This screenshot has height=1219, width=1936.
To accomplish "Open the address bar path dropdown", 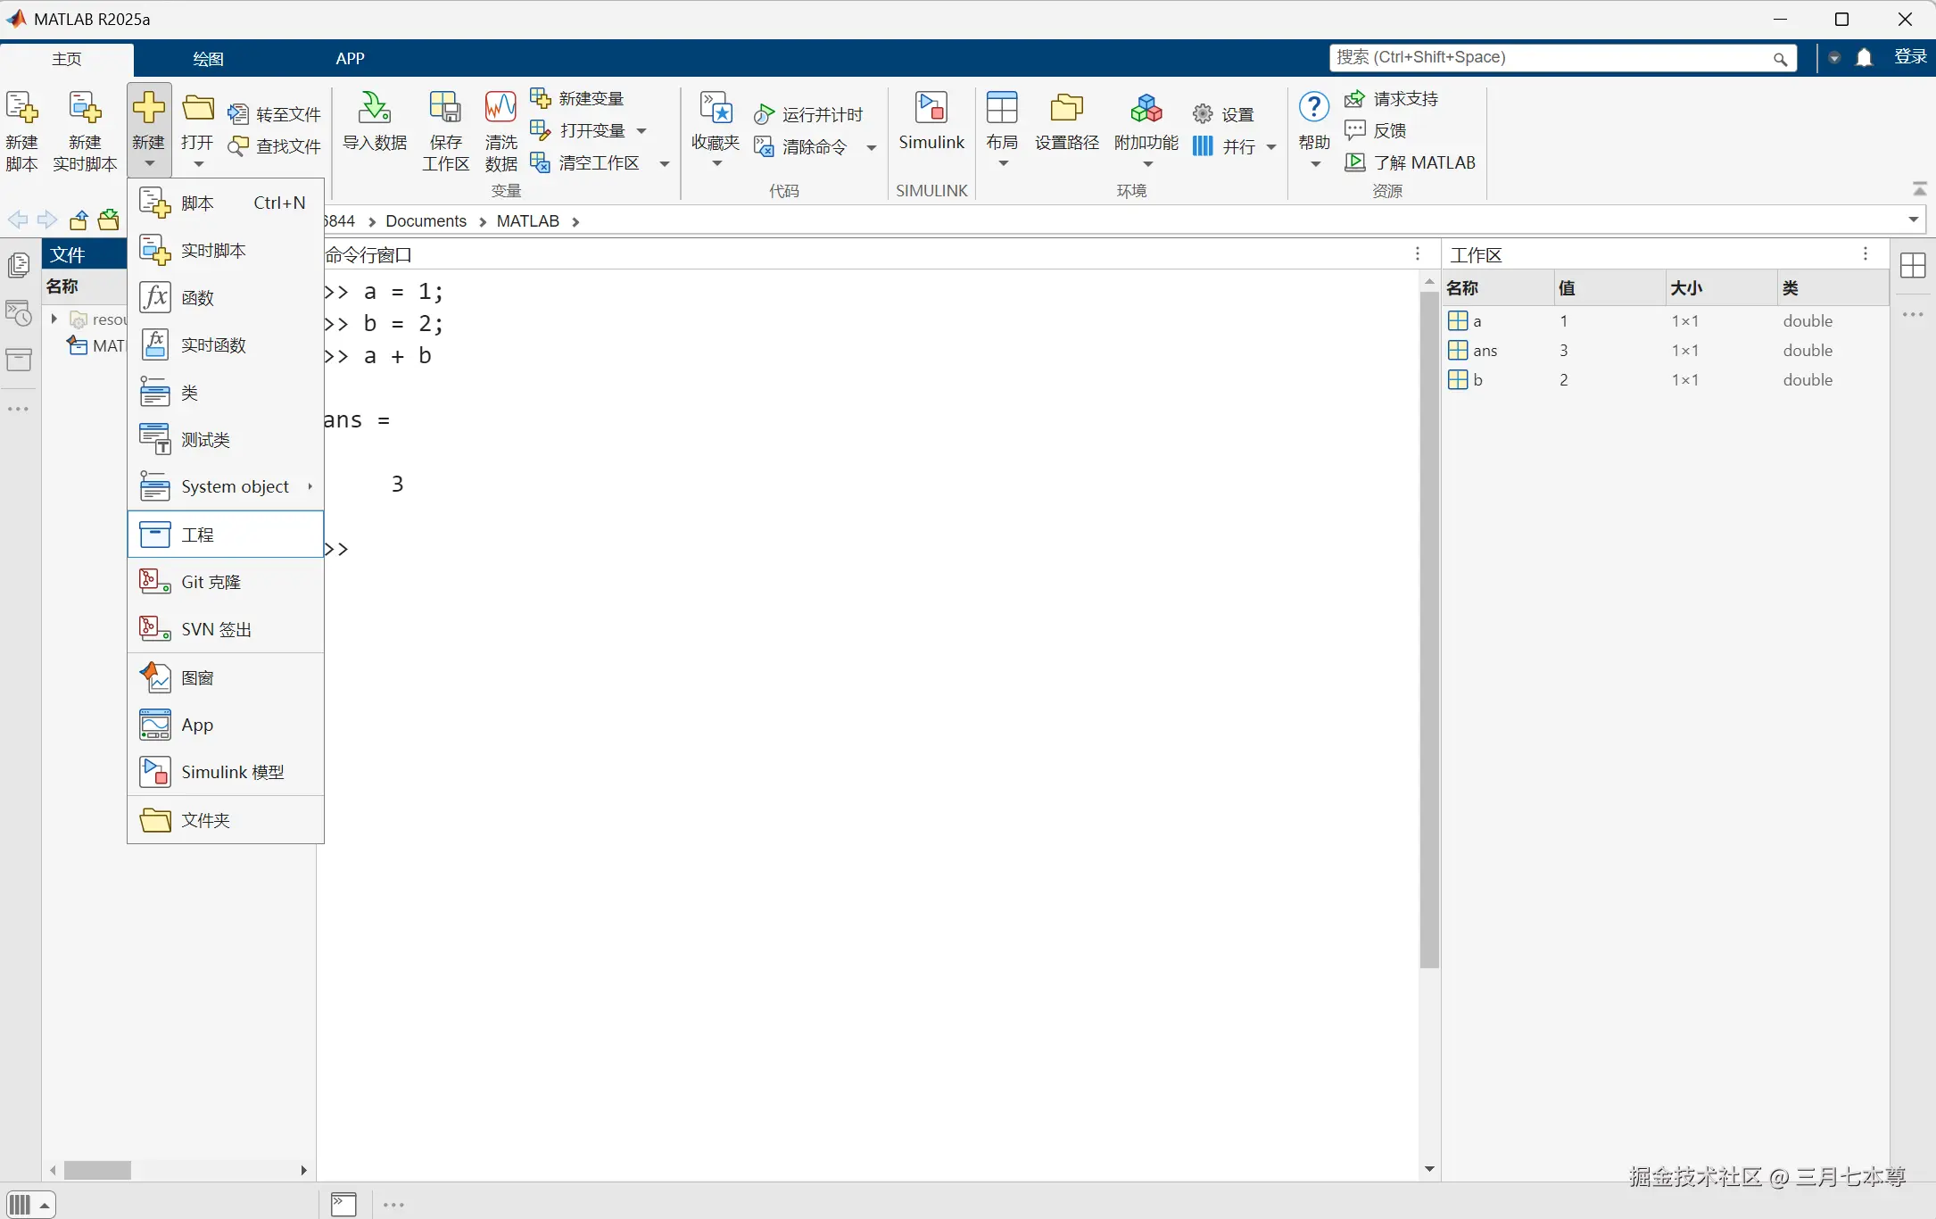I will click(x=1913, y=220).
